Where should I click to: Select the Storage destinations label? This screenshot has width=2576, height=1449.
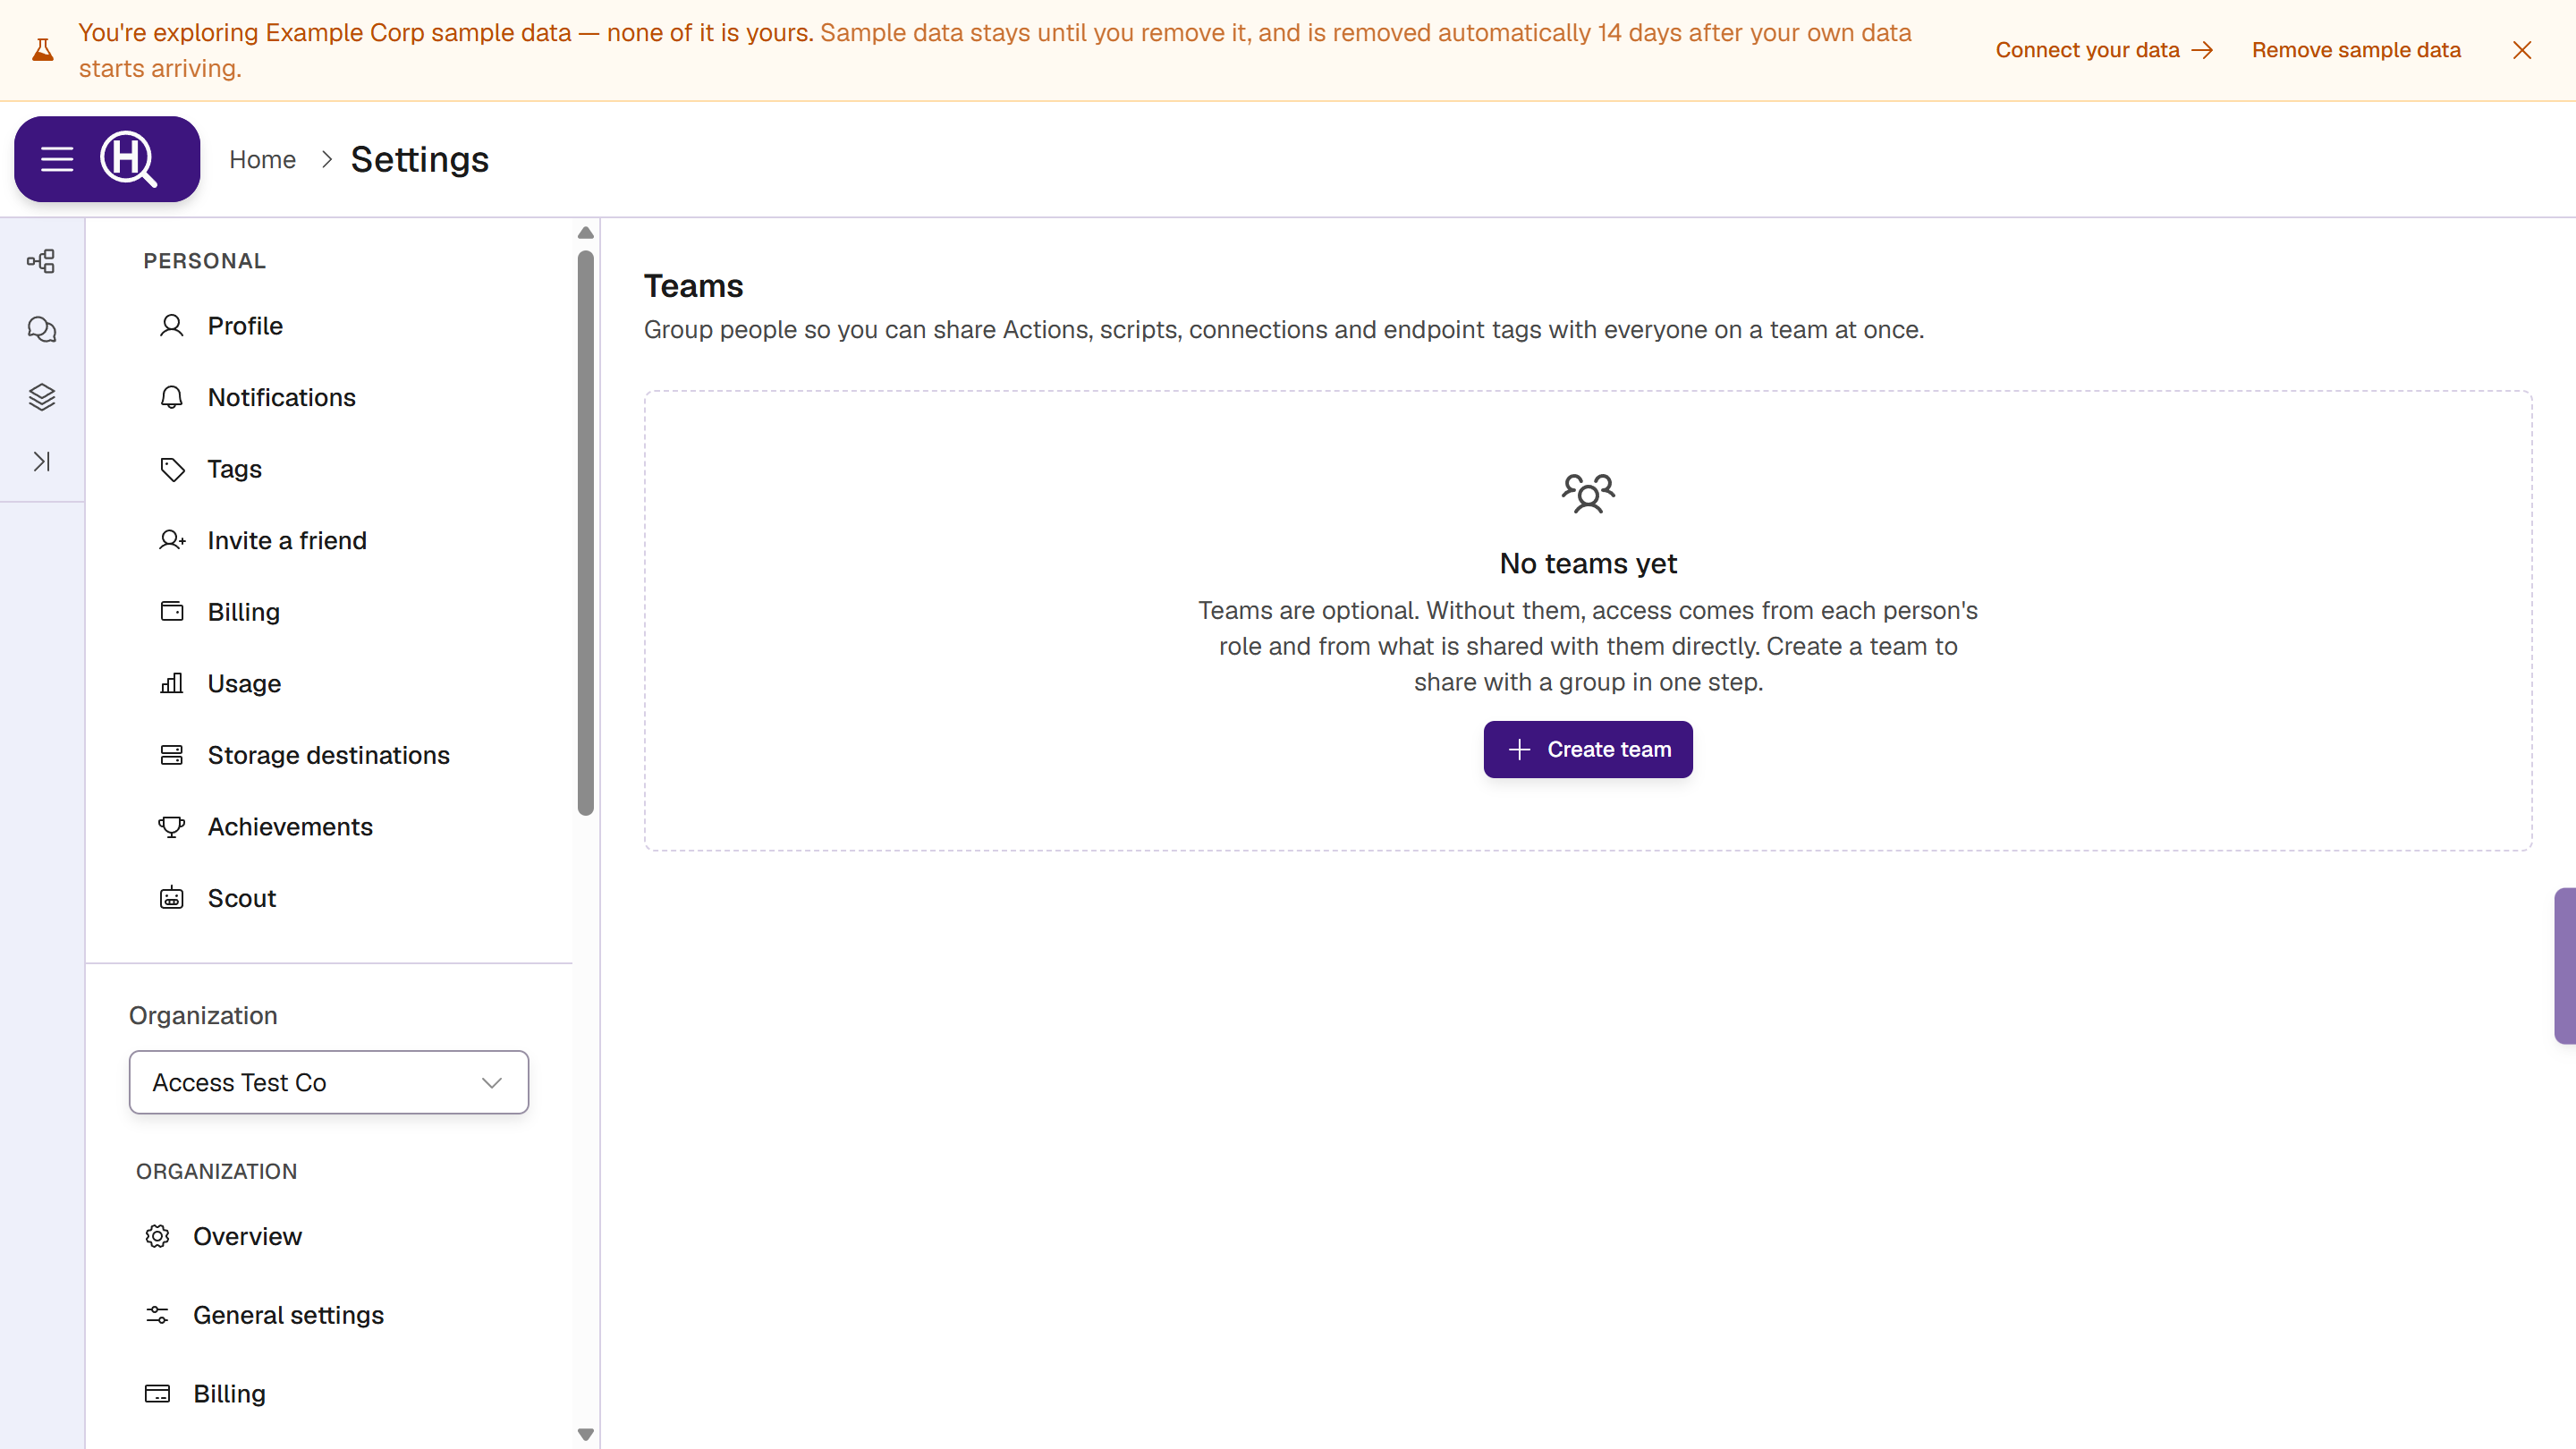[328, 755]
